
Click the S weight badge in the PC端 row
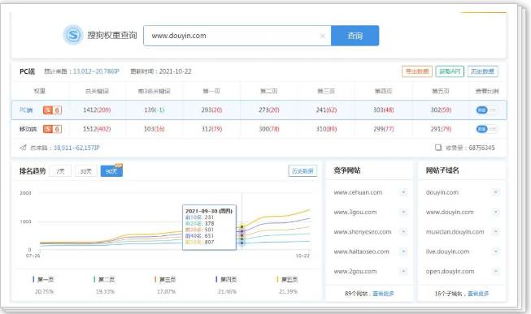(x=52, y=110)
